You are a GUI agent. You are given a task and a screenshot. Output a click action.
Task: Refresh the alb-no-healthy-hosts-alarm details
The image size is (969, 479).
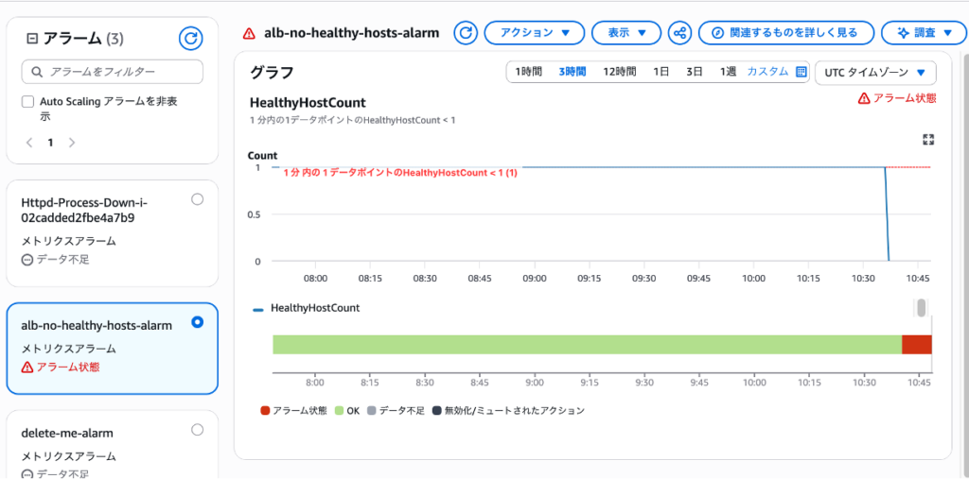point(467,33)
